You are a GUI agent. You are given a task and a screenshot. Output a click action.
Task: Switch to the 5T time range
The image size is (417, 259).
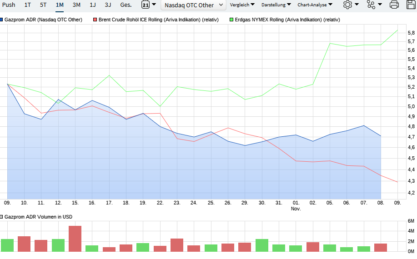click(43, 5)
